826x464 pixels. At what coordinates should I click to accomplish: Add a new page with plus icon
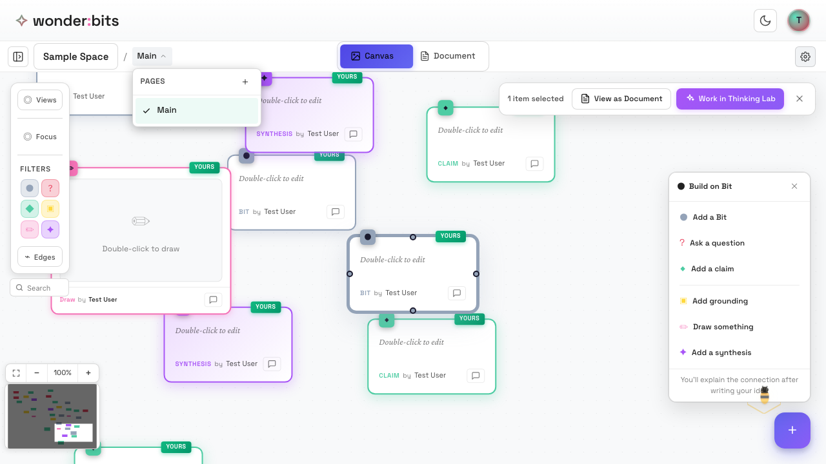click(245, 82)
